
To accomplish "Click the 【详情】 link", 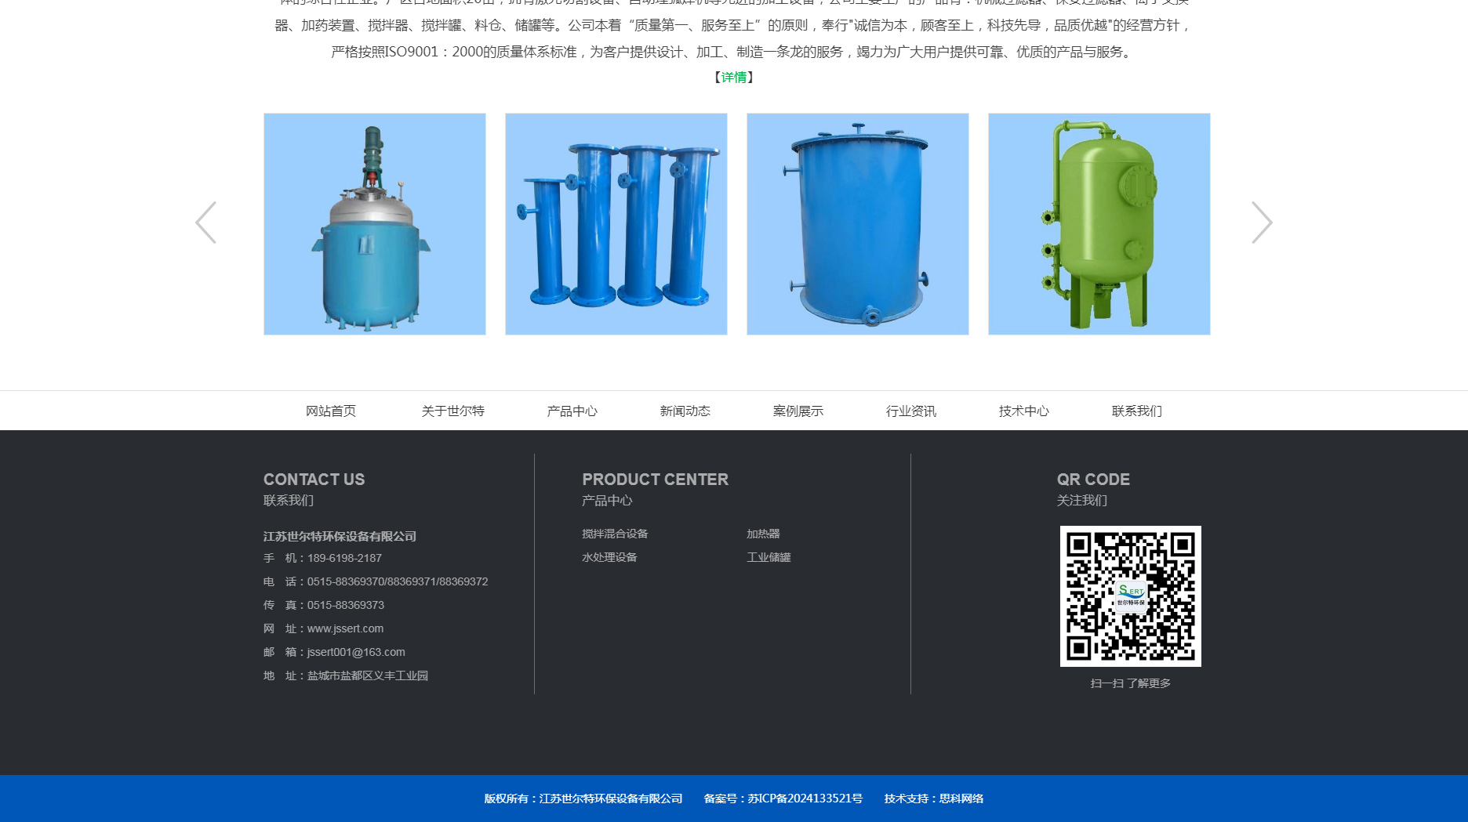I will pyautogui.click(x=733, y=77).
